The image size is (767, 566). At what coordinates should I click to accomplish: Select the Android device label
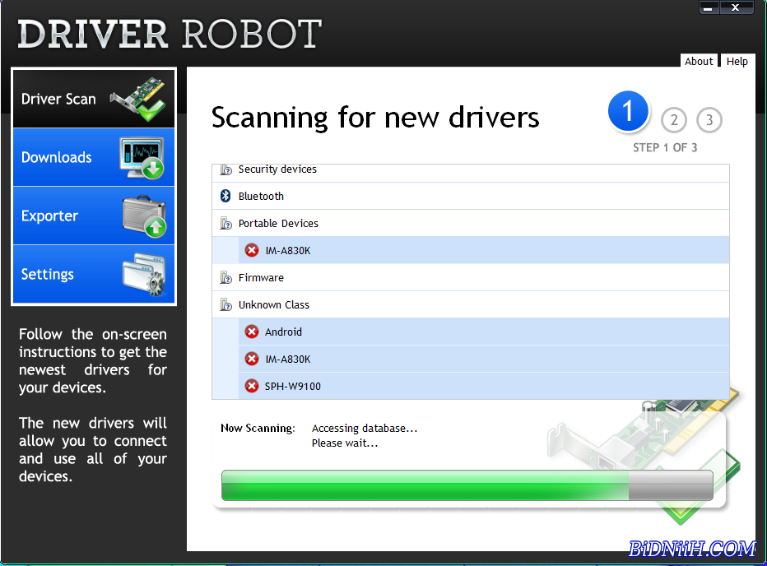pyautogui.click(x=283, y=332)
